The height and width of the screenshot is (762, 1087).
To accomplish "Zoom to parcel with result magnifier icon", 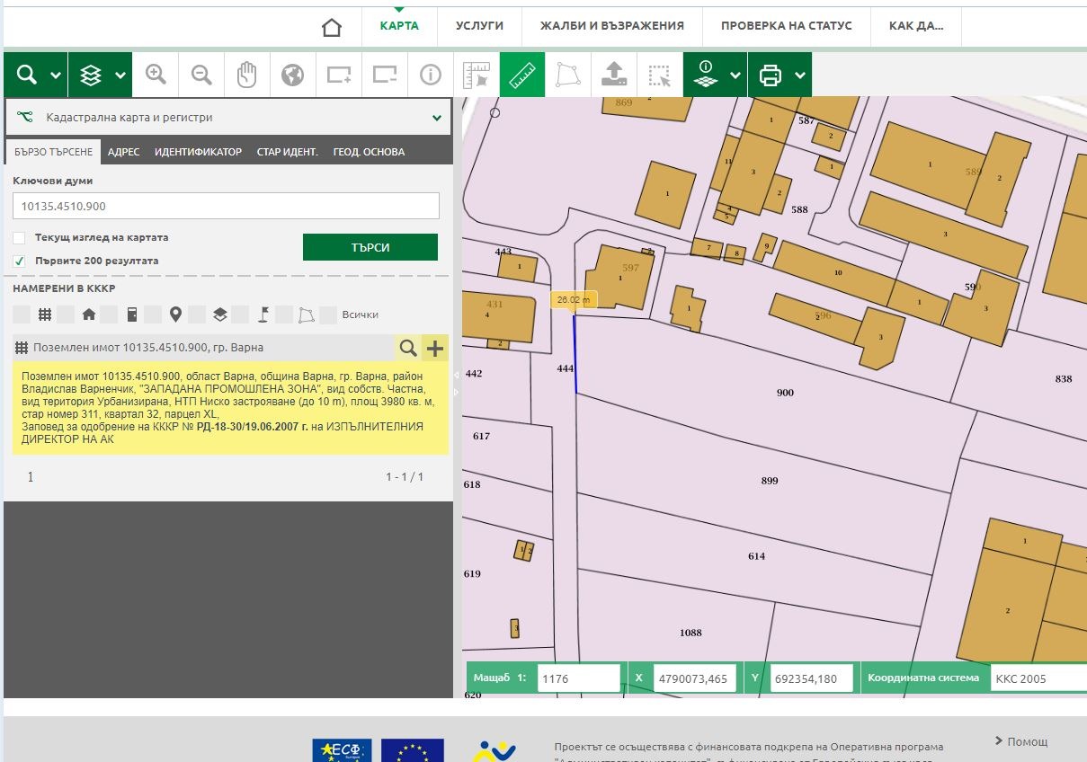I will pos(408,348).
